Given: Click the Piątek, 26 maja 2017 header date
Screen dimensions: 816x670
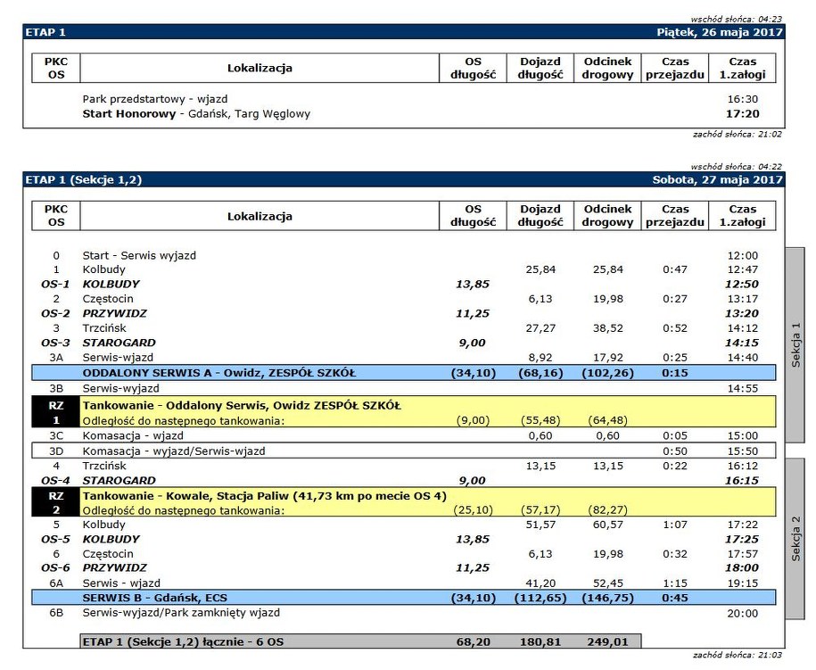Looking at the screenshot, I should (720, 32).
